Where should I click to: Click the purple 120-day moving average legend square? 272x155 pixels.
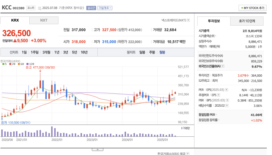click(x=27, y=64)
